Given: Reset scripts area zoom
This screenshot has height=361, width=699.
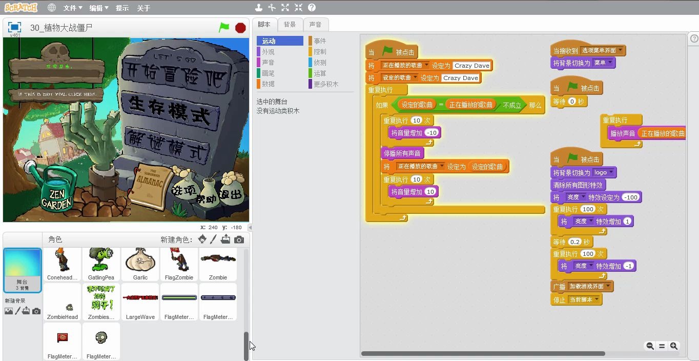Looking at the screenshot, I should [x=662, y=346].
